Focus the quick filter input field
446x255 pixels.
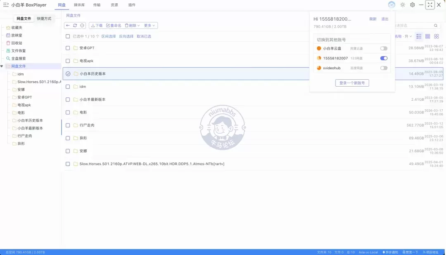414,26
